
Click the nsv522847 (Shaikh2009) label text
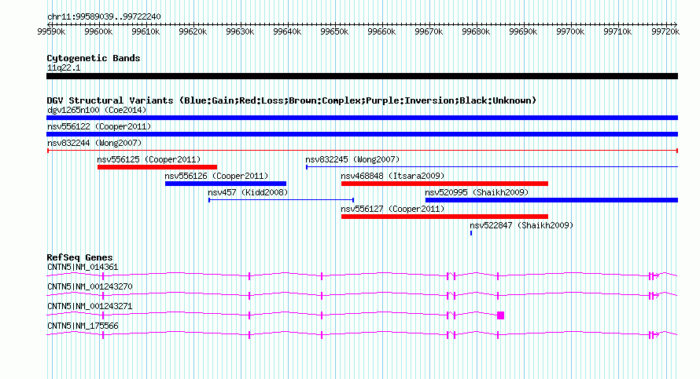521,225
